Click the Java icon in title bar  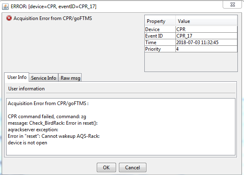tap(5, 7)
